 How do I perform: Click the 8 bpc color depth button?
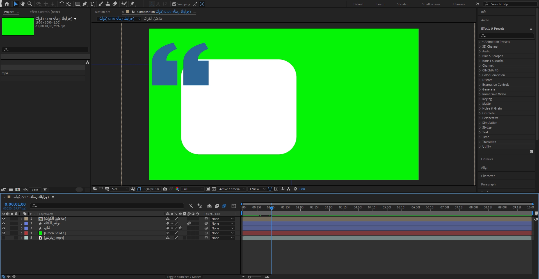pyautogui.click(x=35, y=190)
